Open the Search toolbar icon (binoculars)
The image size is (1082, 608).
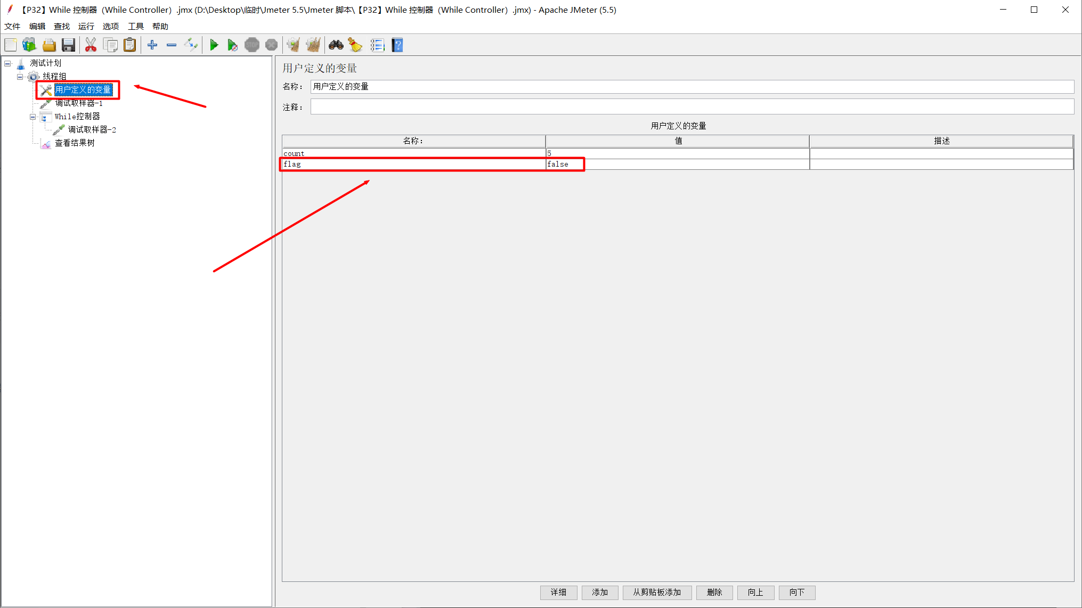click(336, 45)
